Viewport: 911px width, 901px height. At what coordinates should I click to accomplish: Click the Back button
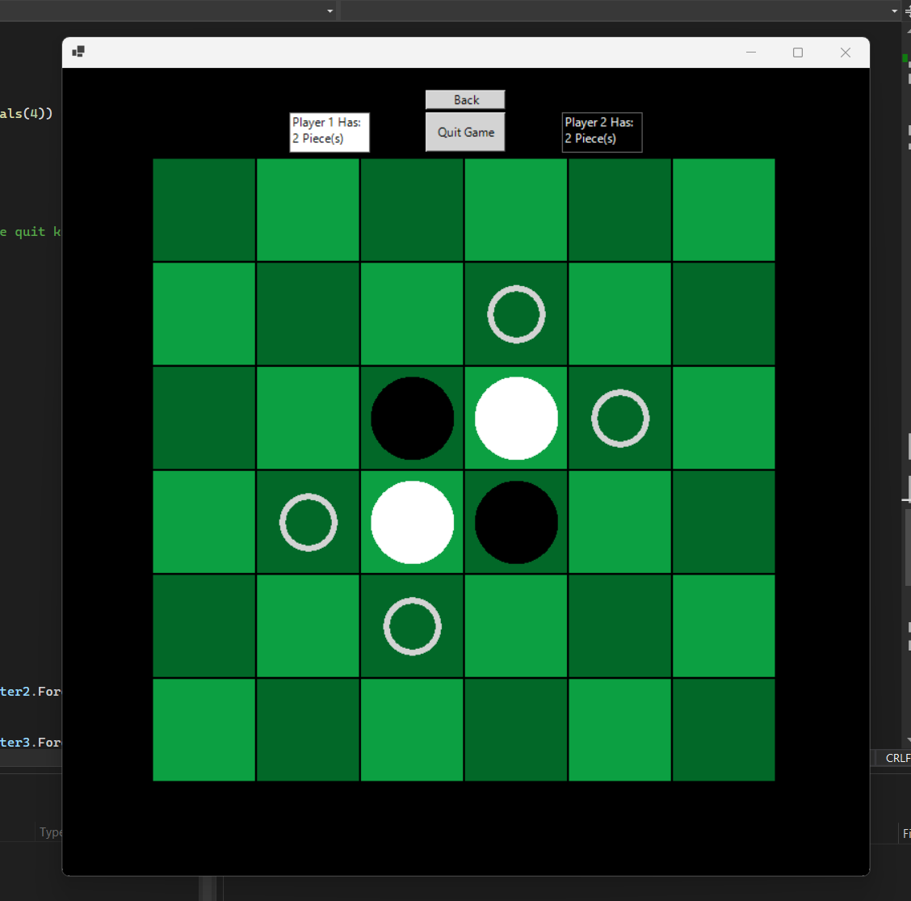[465, 100]
